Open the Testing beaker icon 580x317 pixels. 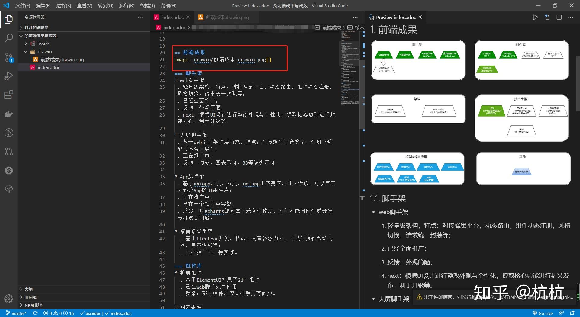[9, 189]
